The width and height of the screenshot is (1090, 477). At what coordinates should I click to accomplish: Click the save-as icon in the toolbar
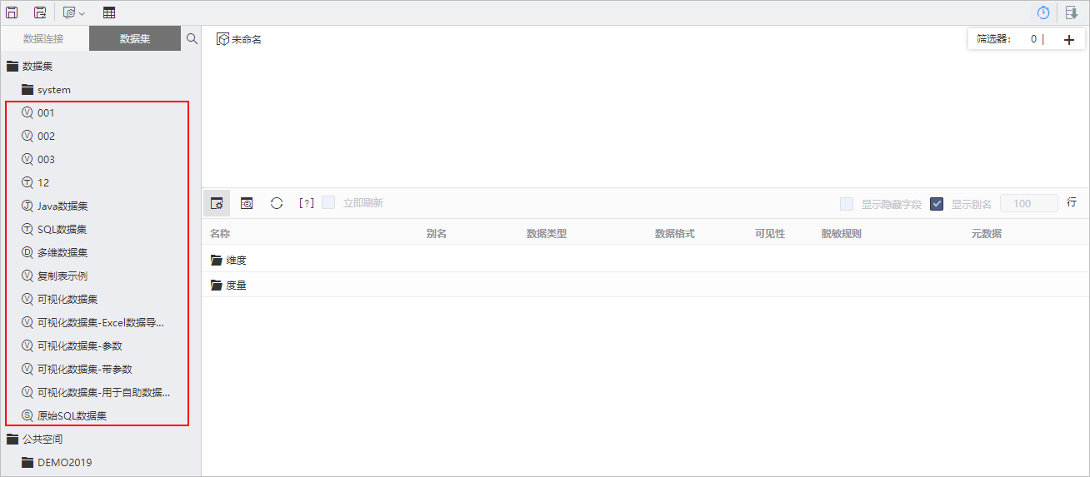(40, 12)
